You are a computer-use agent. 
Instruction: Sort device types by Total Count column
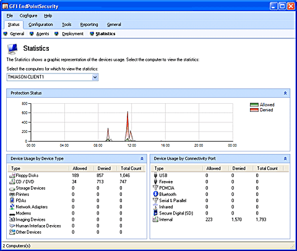[131, 168]
